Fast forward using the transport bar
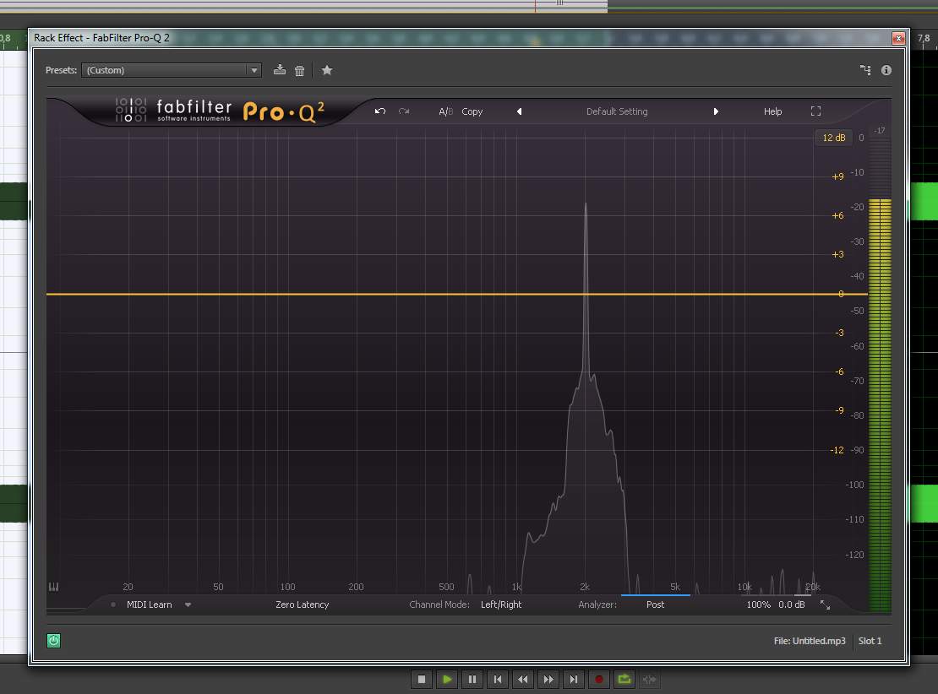938x694 pixels. coord(548,679)
